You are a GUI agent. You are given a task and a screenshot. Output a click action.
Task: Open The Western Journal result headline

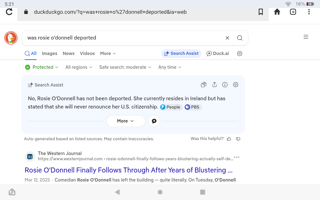128,170
